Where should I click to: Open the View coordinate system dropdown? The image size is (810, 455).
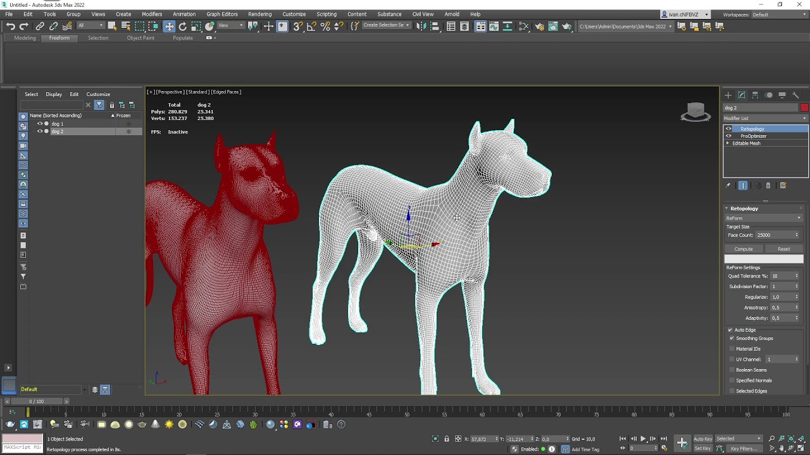231,26
